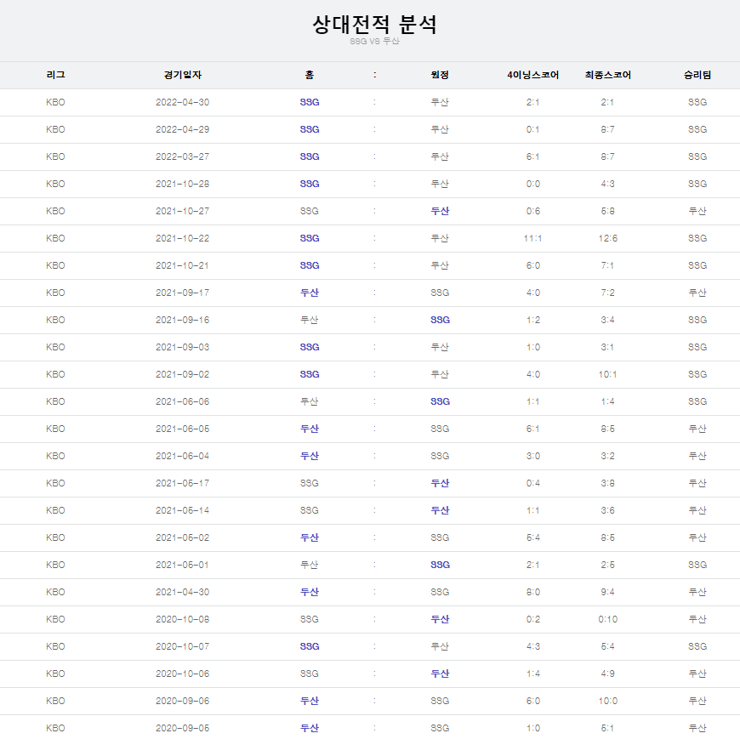This screenshot has height=739, width=740.
Task: Select final score '4:3' in the 2021-10-28 row
Action: 608,184
